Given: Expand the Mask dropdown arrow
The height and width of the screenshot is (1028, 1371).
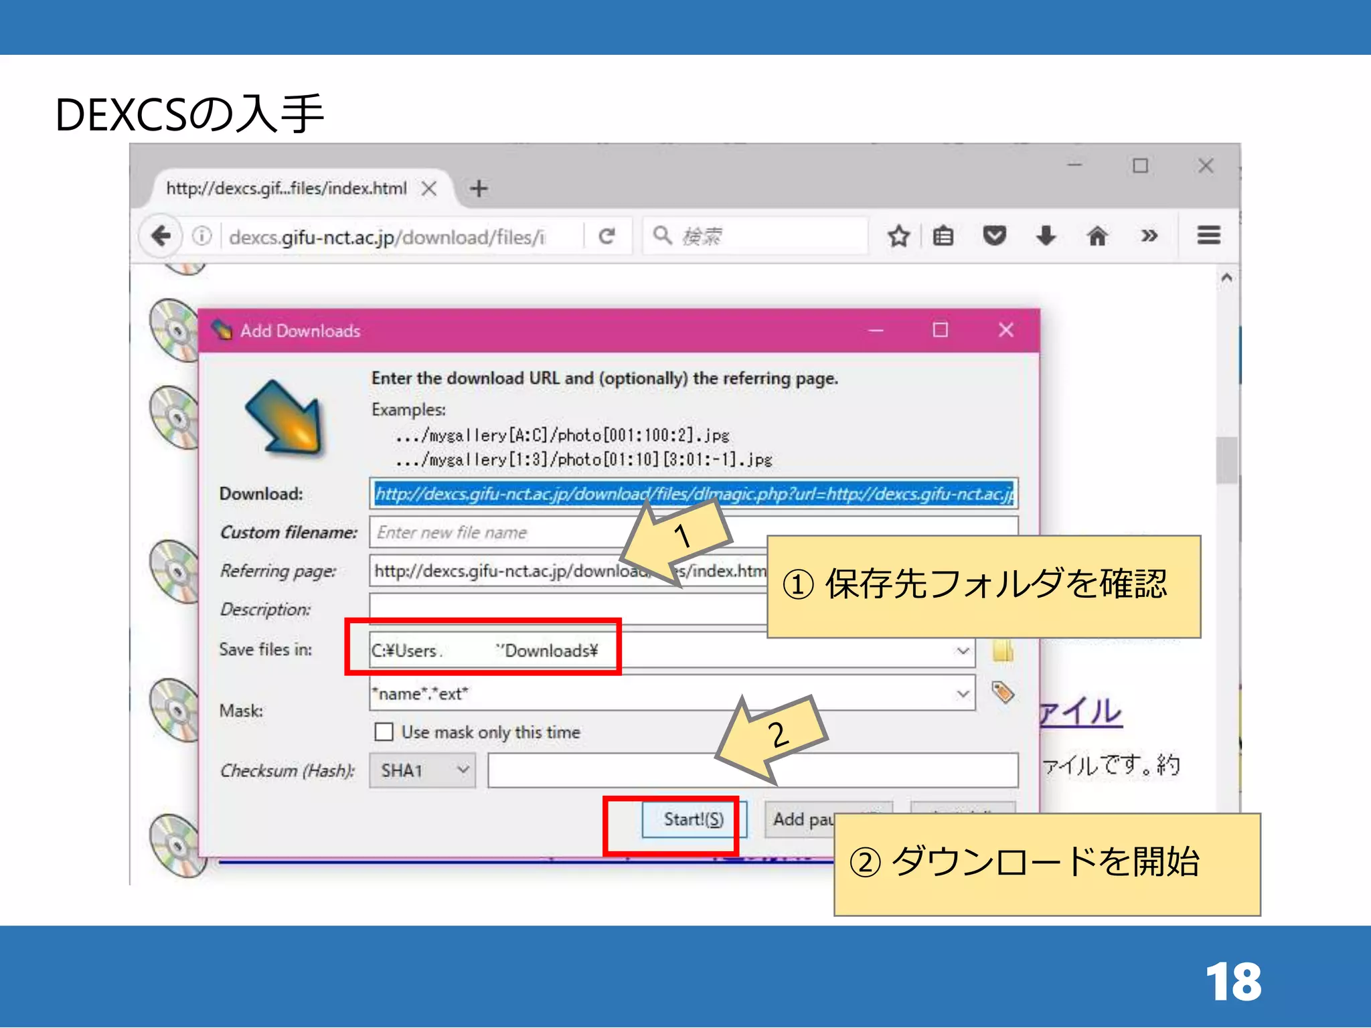Looking at the screenshot, I should (x=962, y=693).
